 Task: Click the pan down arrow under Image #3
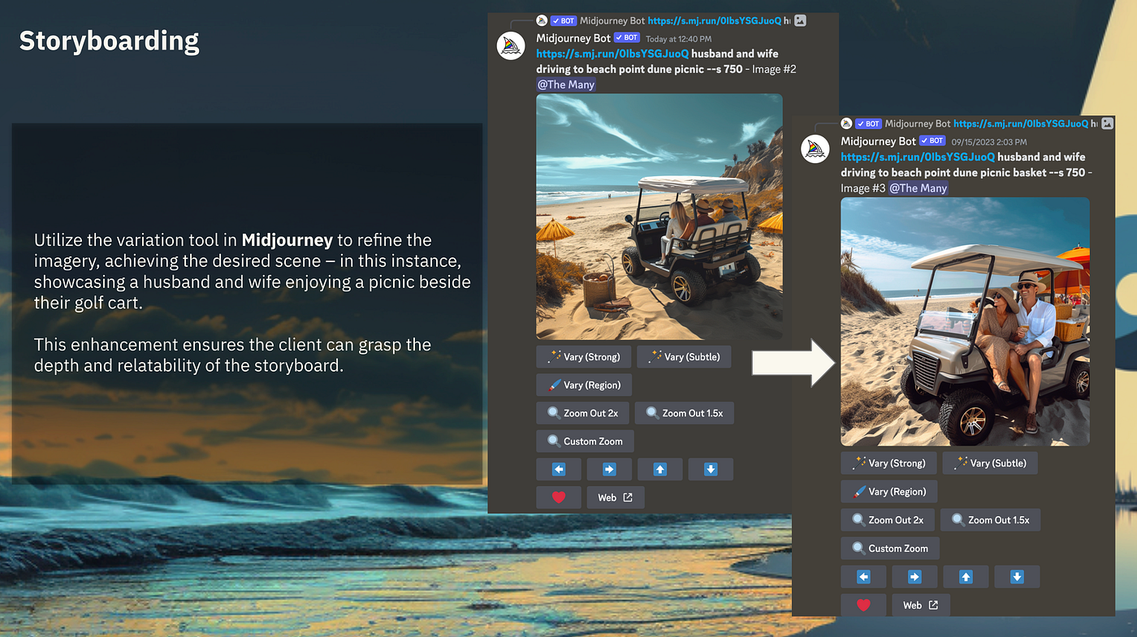tap(1017, 577)
